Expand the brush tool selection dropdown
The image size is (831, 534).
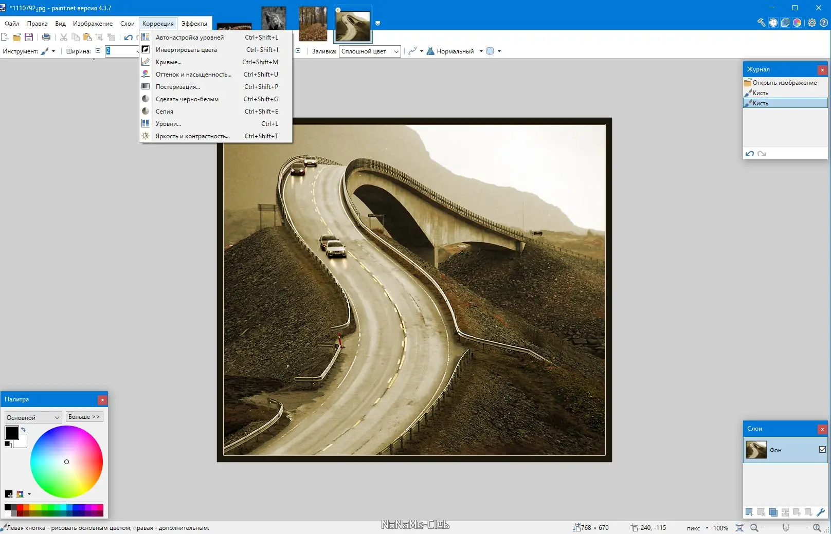coord(53,51)
